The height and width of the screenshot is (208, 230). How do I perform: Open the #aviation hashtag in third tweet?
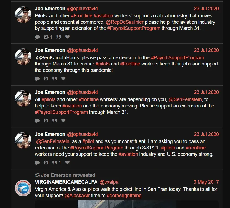tap(72, 106)
